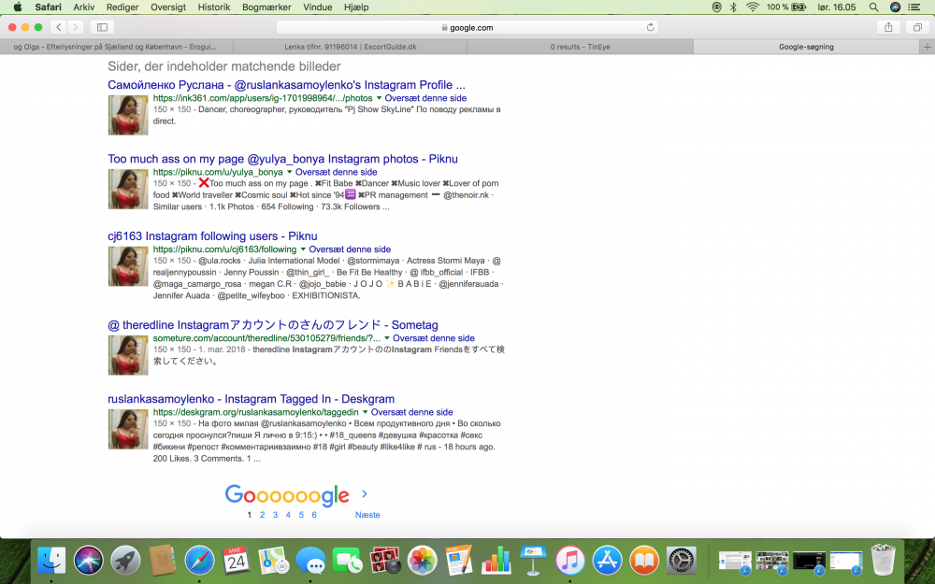Open iTunes from the Dock

[570, 561]
